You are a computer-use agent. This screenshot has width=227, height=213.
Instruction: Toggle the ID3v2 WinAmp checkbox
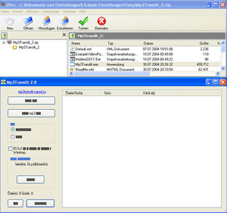(x=10, y=148)
